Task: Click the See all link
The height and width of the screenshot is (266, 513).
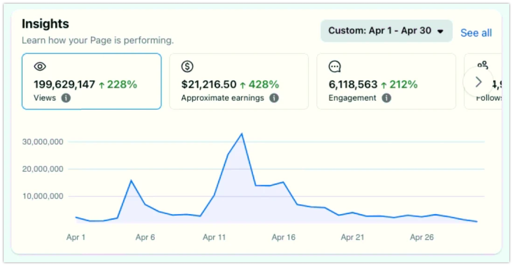Action: 476,33
